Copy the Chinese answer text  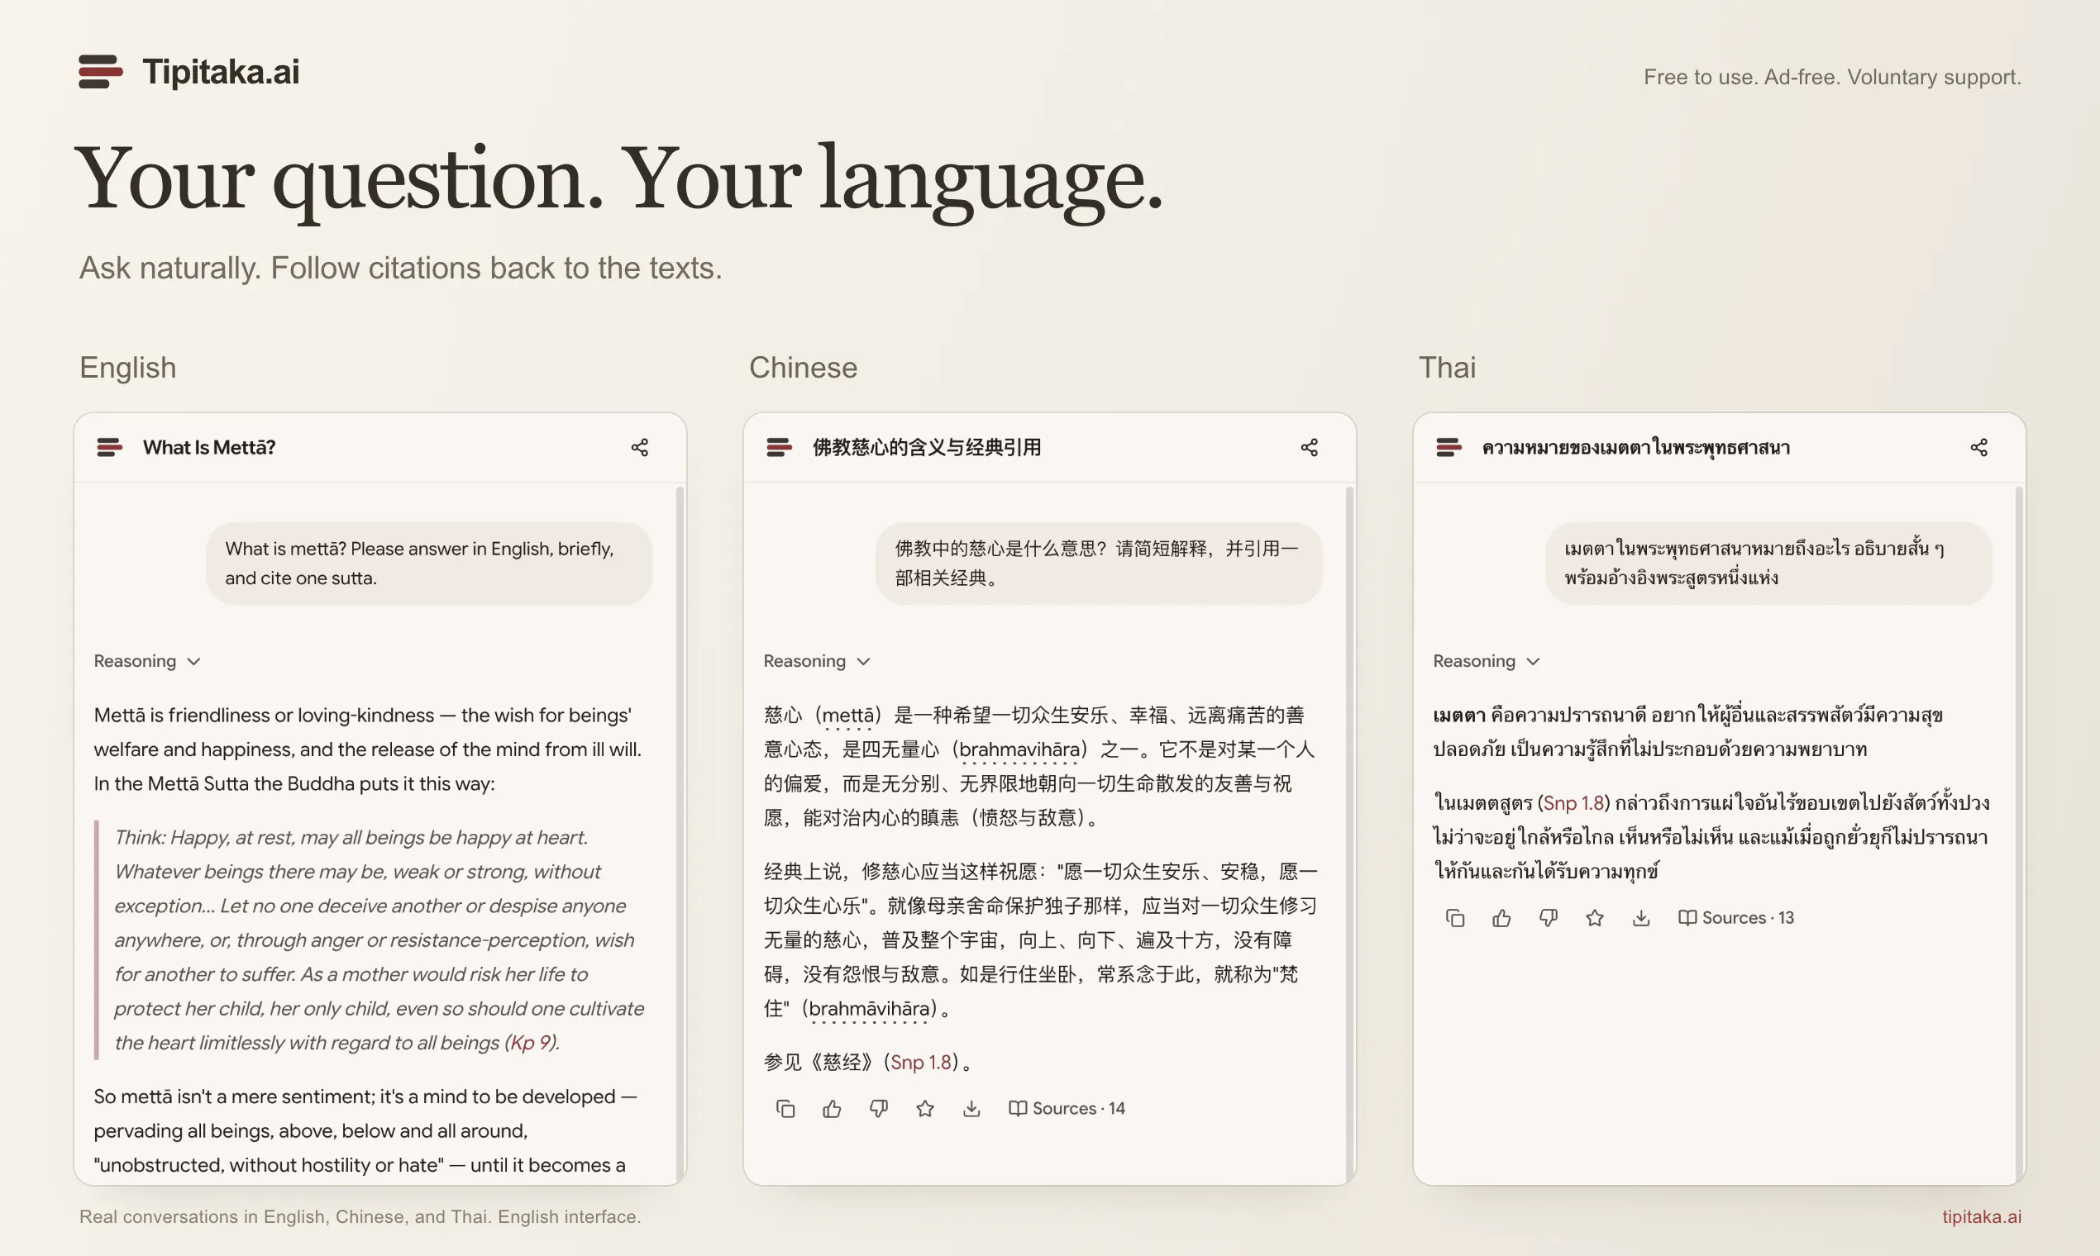pyautogui.click(x=785, y=1109)
